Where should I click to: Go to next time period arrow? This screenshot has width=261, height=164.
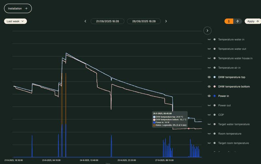(x=166, y=21)
